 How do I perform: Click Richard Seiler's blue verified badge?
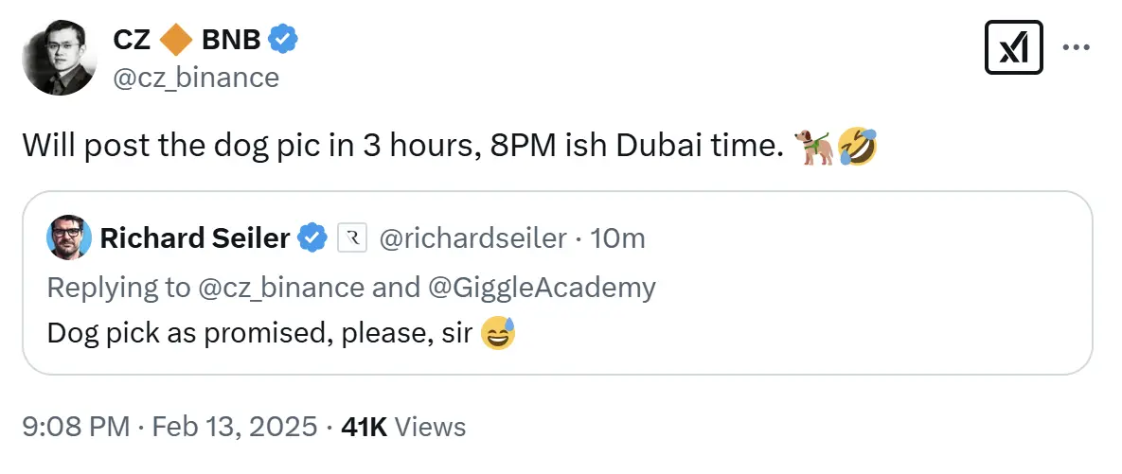coord(313,238)
